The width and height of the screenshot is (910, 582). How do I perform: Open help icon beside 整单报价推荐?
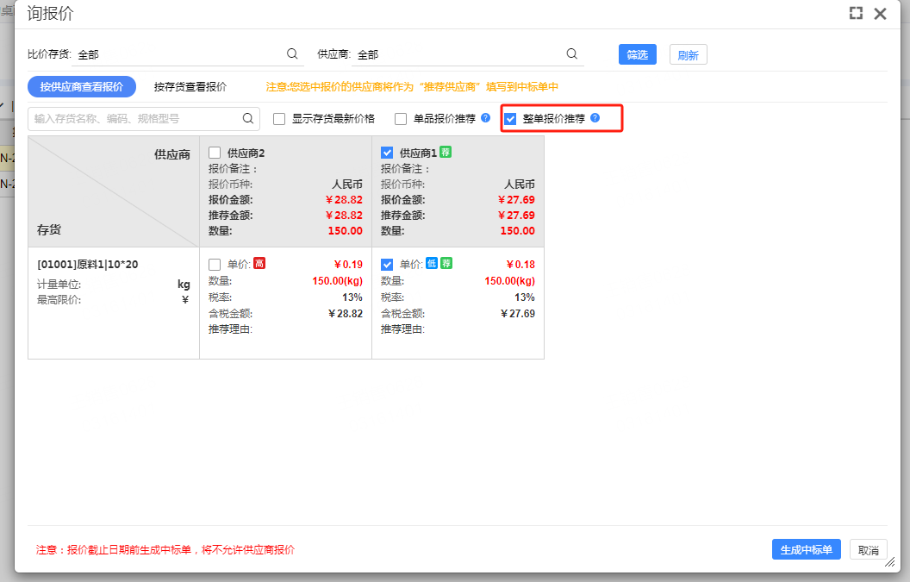(x=595, y=118)
